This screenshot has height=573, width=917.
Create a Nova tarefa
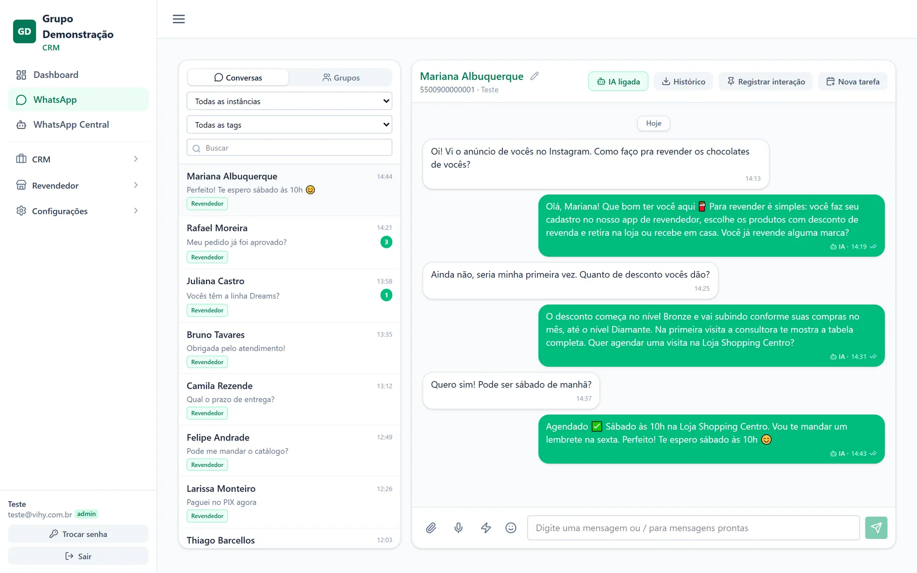(853, 81)
